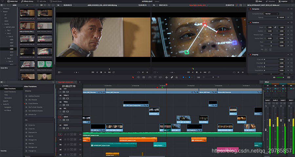Stop playback in the timeline viewer
Viewport: 295px width, 157px height.
(197, 72)
